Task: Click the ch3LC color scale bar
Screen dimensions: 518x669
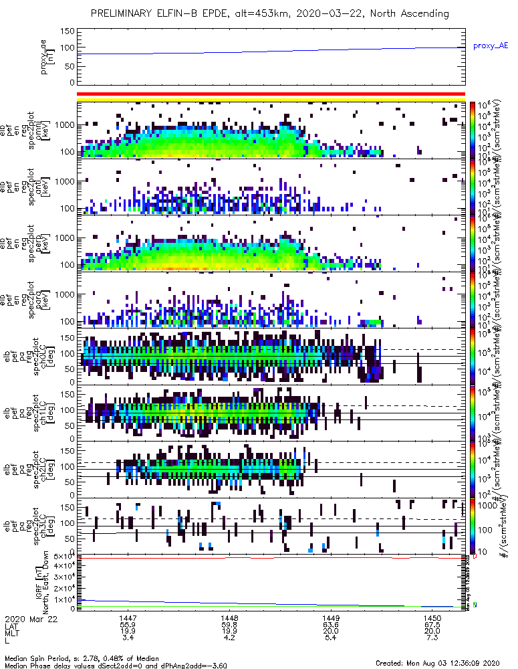Action: click(x=473, y=526)
